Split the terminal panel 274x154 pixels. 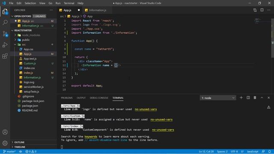[248, 98]
